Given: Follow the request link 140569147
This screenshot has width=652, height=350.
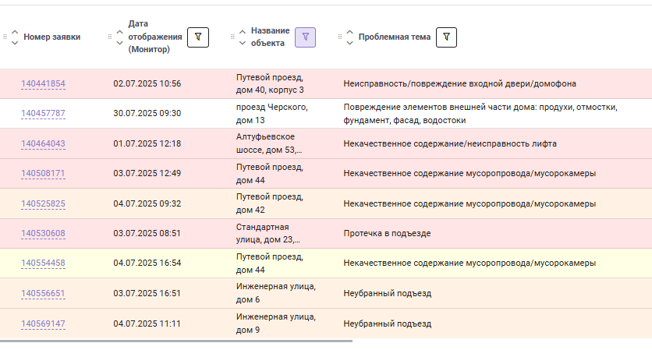Looking at the screenshot, I should click(43, 323).
